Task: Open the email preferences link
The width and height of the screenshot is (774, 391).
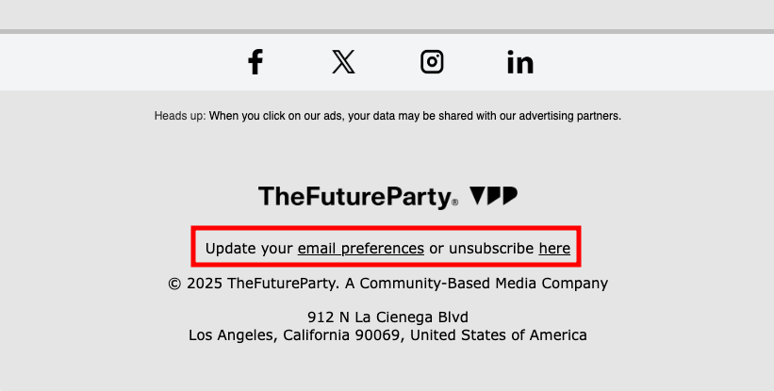Action: (360, 249)
